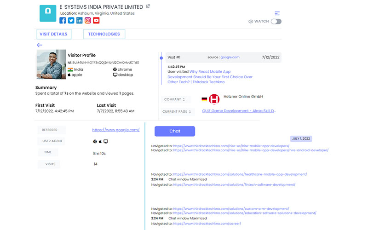Image resolution: width=368 pixels, height=230 pixels.
Task: Click the Last Visit timestamp 7/7/2022, 11:55:43 AM
Action: 115,111
